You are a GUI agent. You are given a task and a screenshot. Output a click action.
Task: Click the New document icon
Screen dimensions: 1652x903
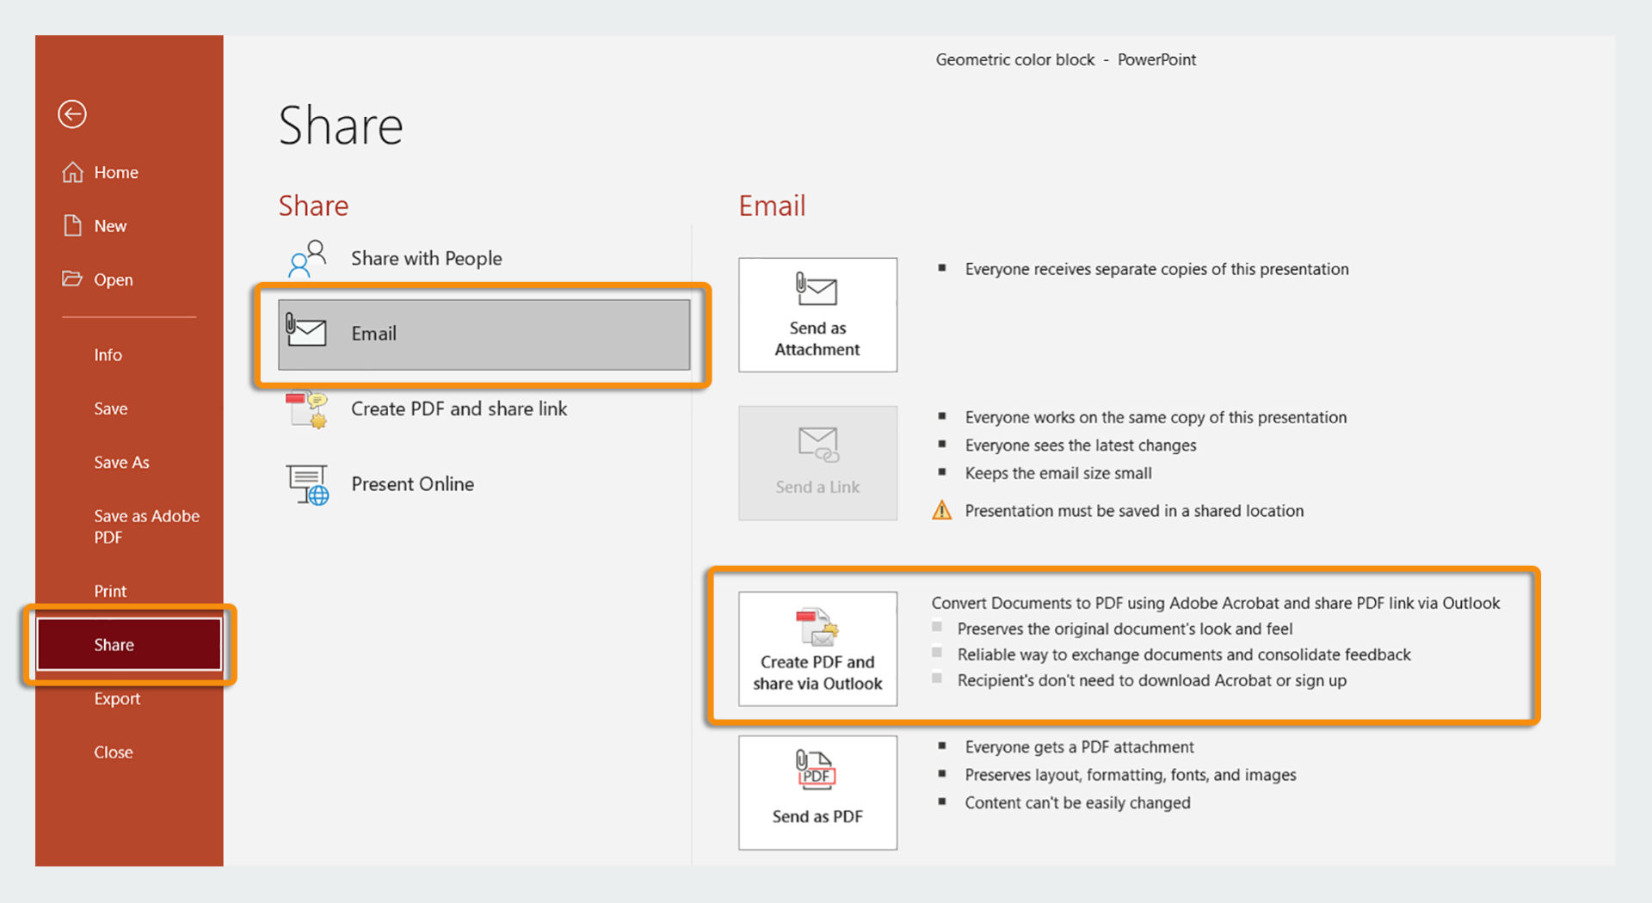[x=73, y=225]
